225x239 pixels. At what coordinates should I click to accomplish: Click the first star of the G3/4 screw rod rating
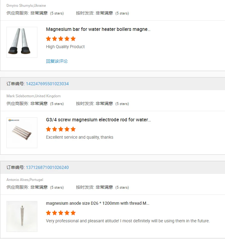click(x=48, y=129)
